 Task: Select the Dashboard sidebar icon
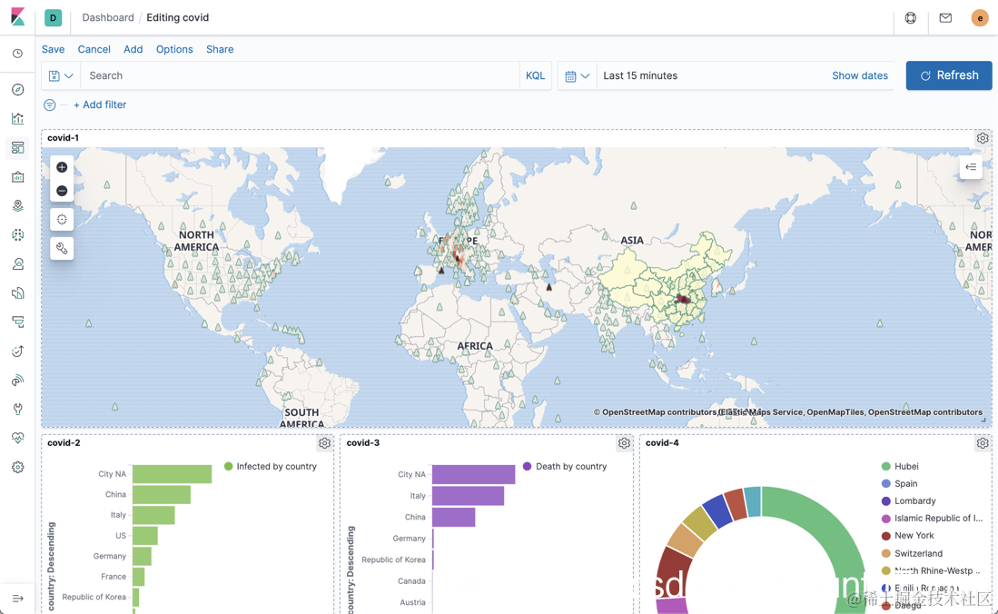click(18, 148)
